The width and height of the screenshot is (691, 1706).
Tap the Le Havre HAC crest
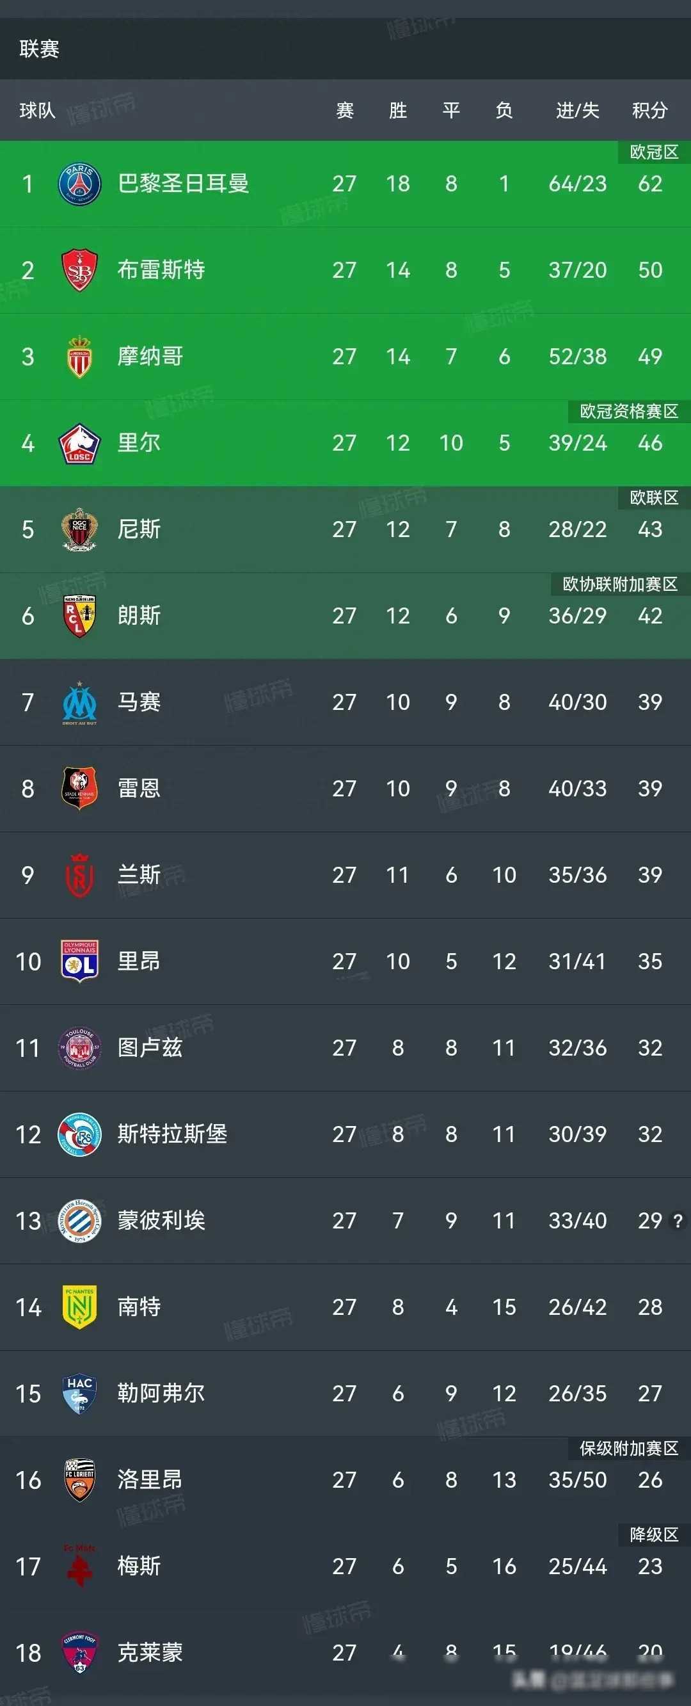pos(79,1394)
